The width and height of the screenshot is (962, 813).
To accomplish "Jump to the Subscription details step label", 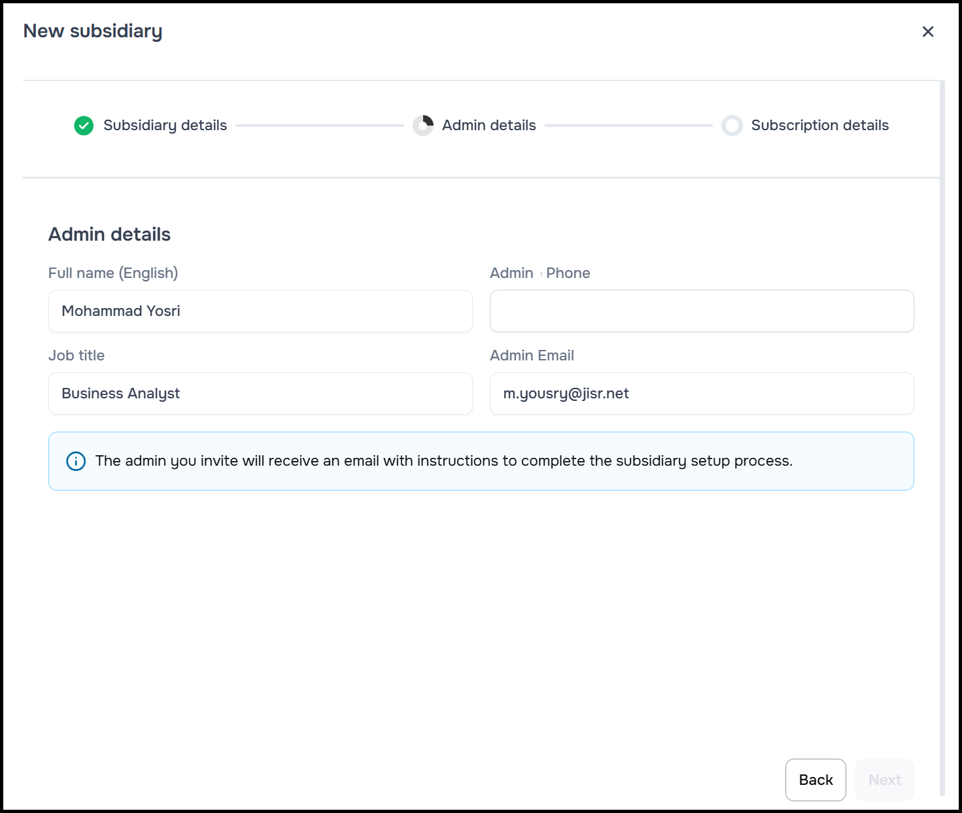I will pyautogui.click(x=819, y=126).
